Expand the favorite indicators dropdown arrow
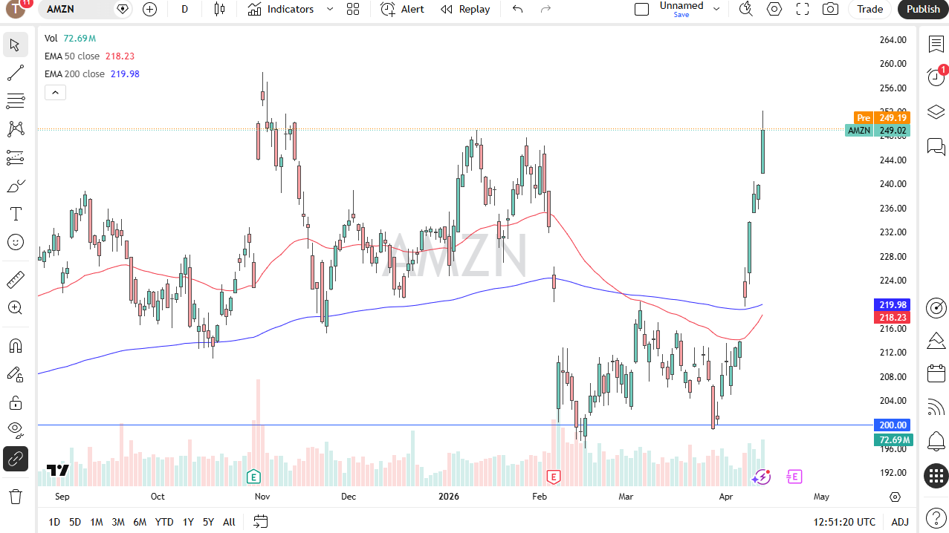949x533 pixels. 330,9
